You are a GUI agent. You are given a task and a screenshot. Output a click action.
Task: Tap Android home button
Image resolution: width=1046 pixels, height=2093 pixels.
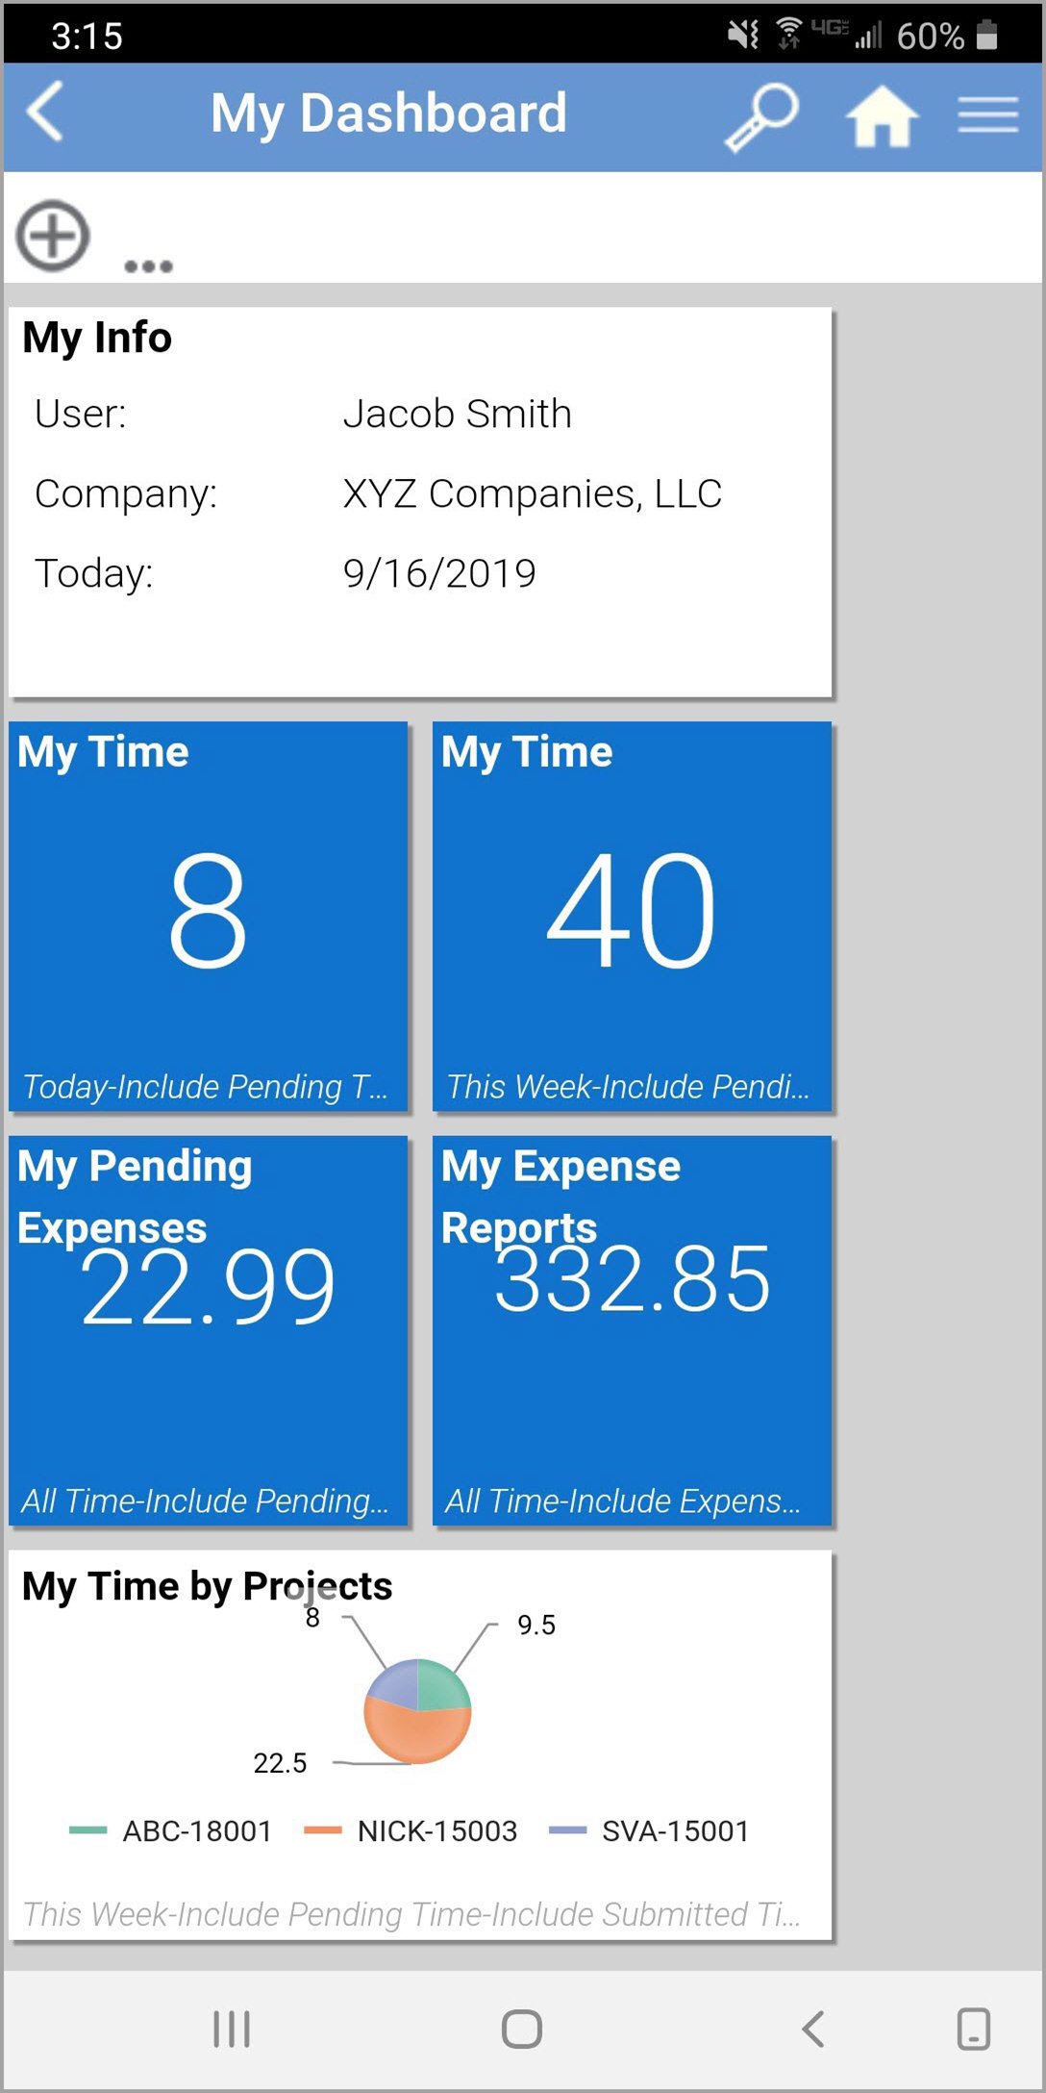522,2029
